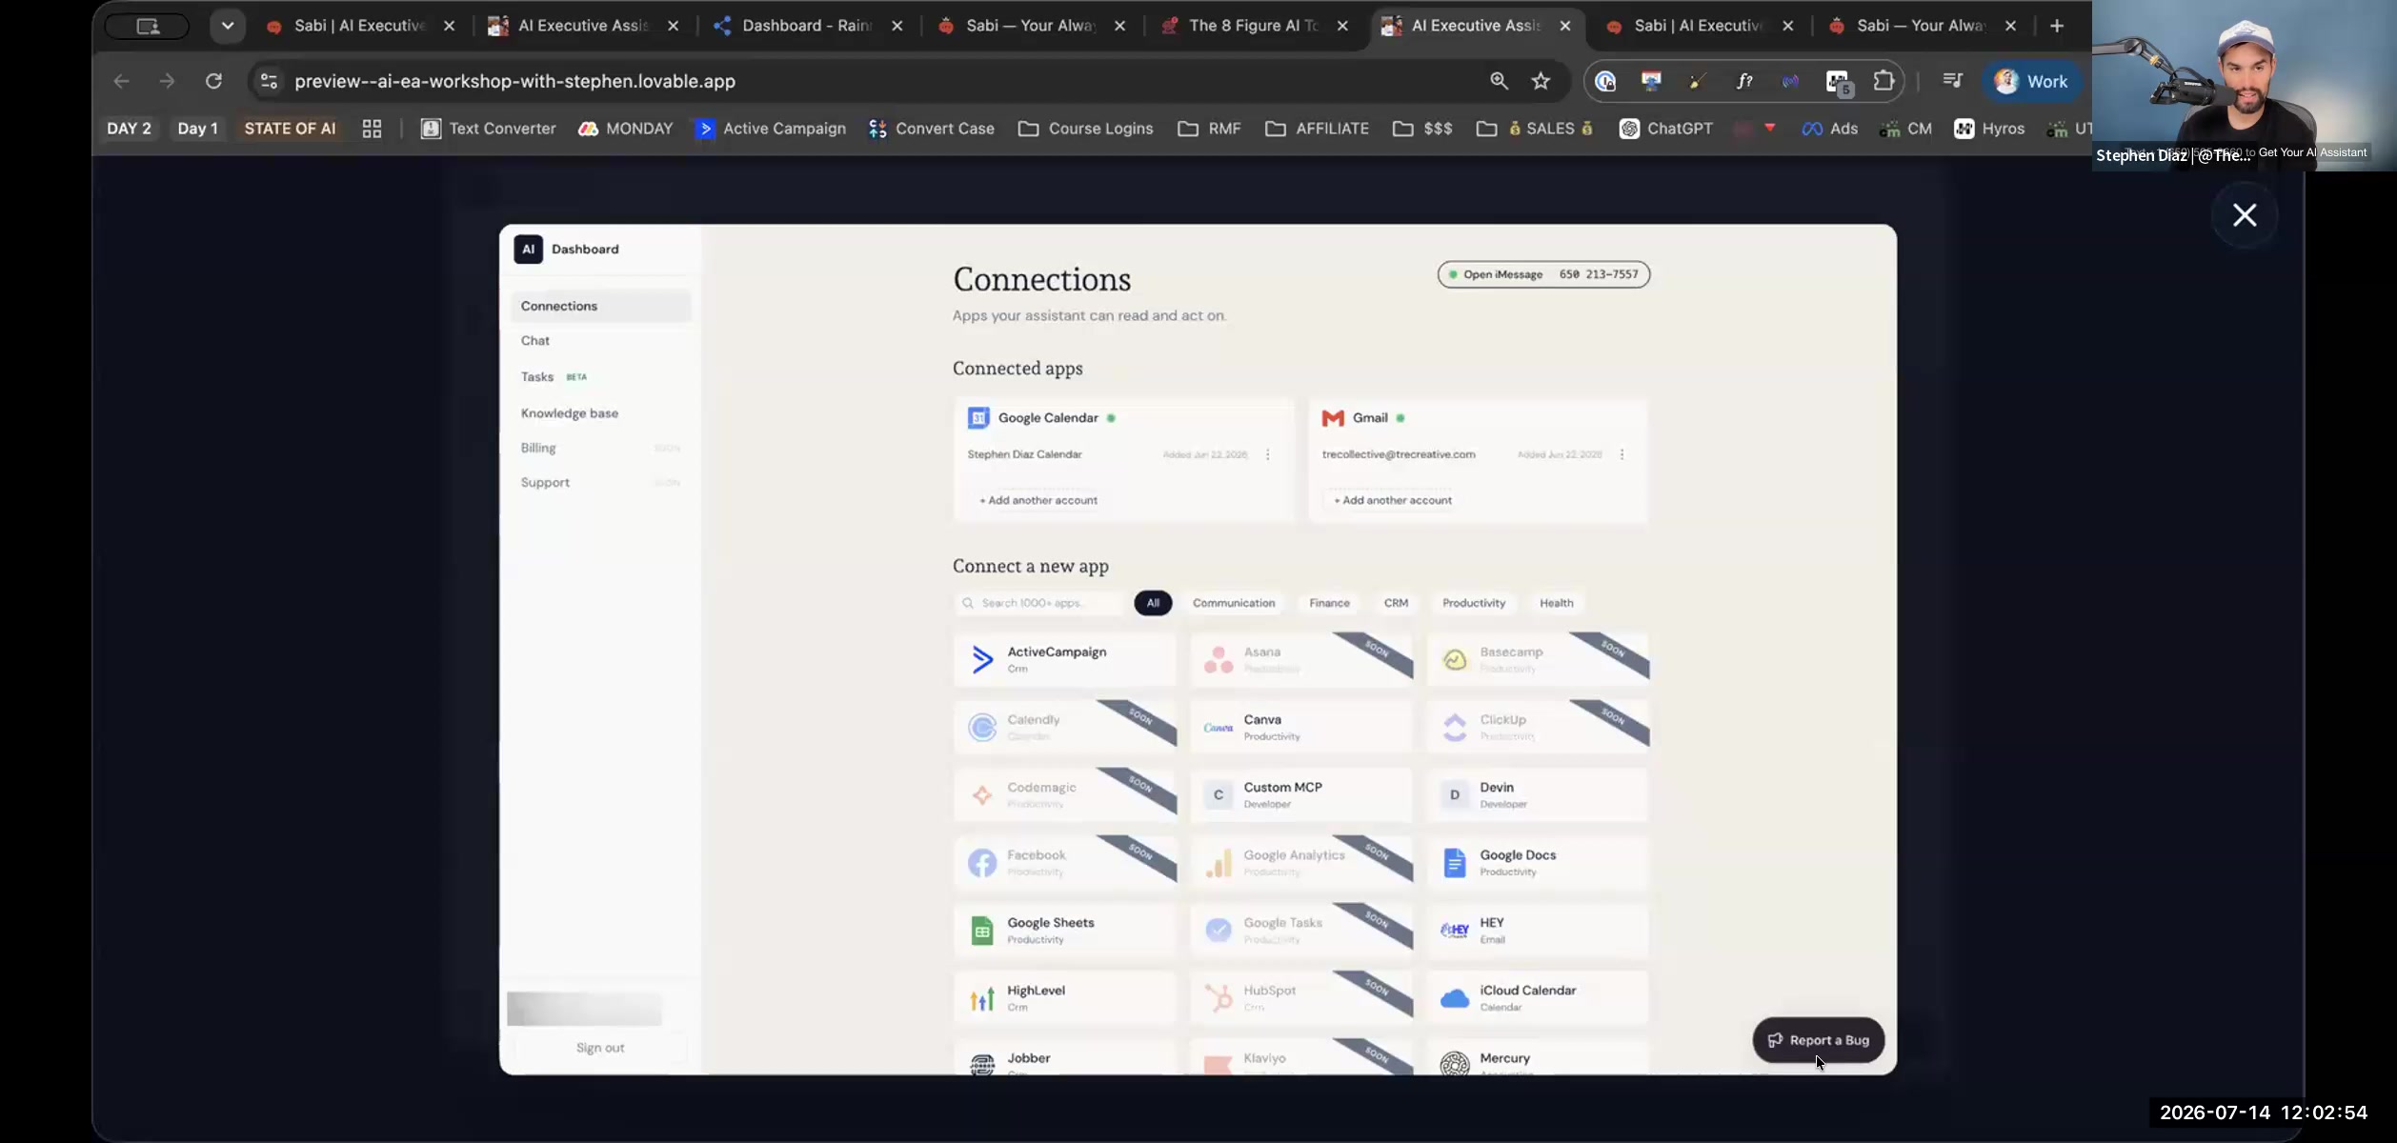Open the AFFILIATE bookmark folder
The width and height of the screenshot is (2397, 1143).
pyautogui.click(x=1317, y=129)
